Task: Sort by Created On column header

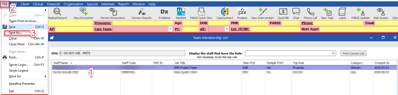Action: point(382,63)
